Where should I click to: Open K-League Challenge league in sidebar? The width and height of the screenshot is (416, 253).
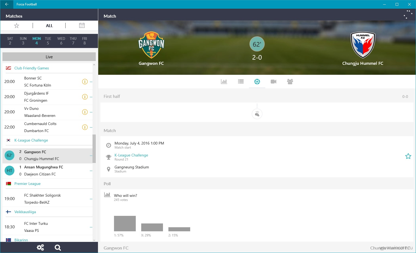click(31, 140)
